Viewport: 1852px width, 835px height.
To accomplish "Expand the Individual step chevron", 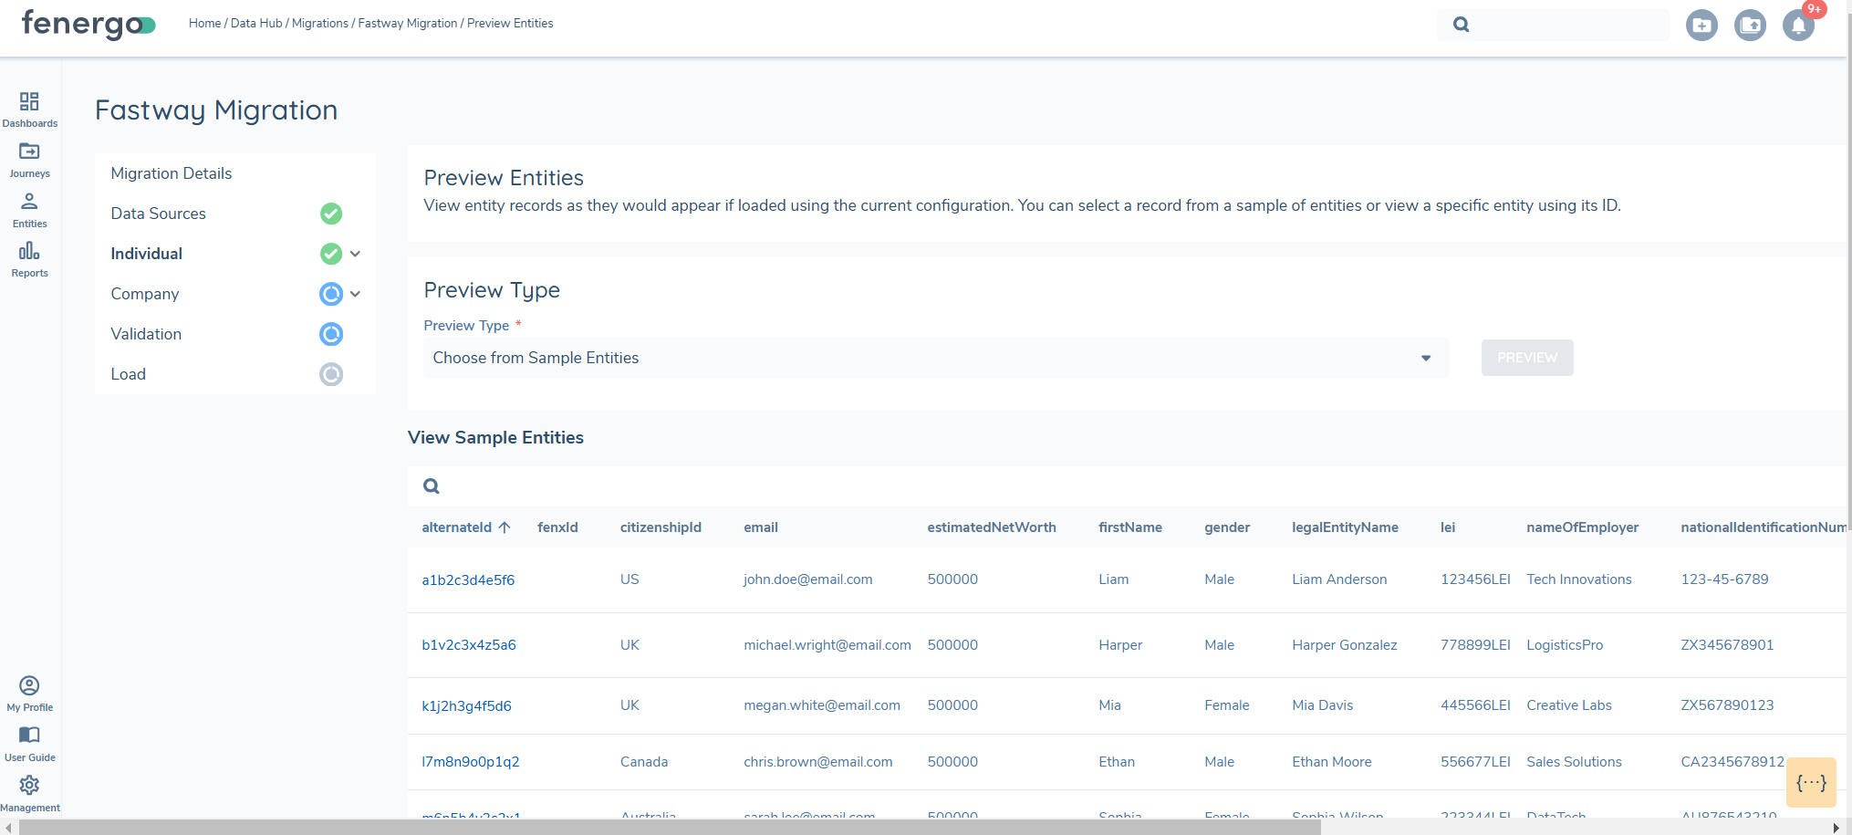I will pos(355,254).
